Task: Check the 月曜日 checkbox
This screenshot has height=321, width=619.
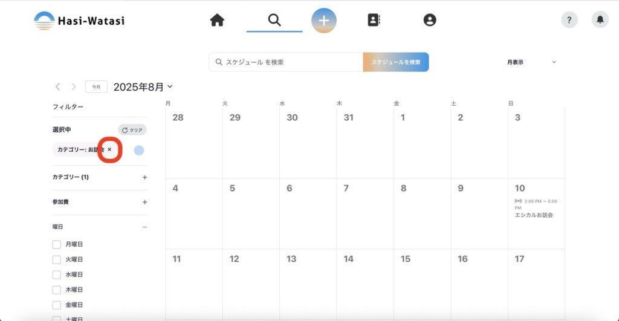Action: coord(57,244)
